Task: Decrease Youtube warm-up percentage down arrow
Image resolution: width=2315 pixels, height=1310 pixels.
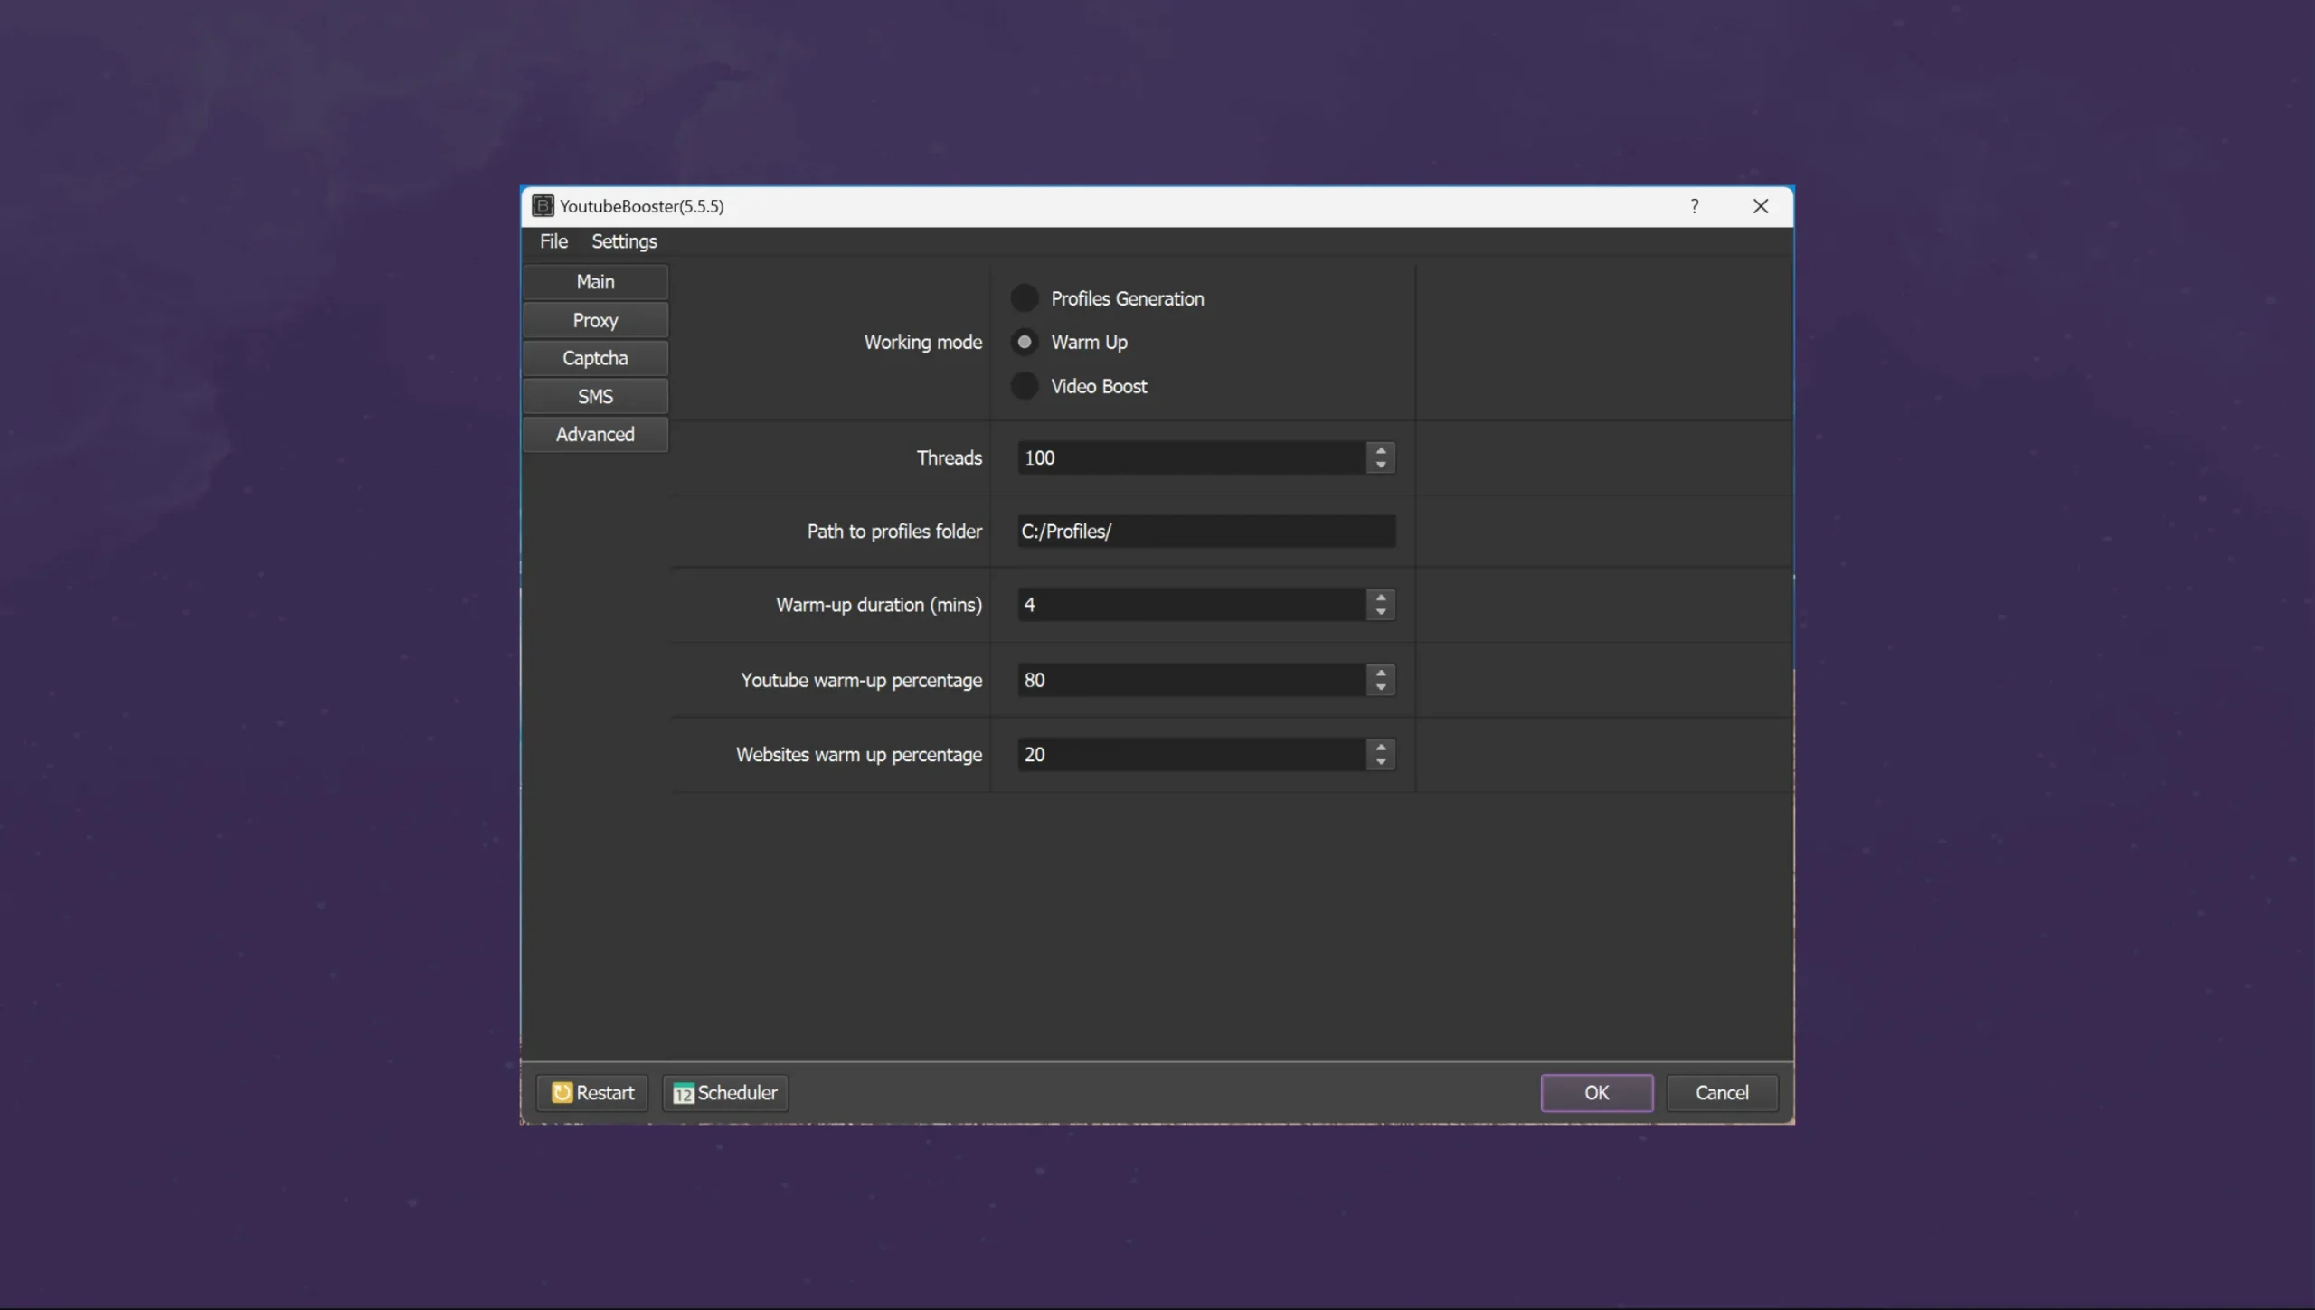Action: (1380, 688)
